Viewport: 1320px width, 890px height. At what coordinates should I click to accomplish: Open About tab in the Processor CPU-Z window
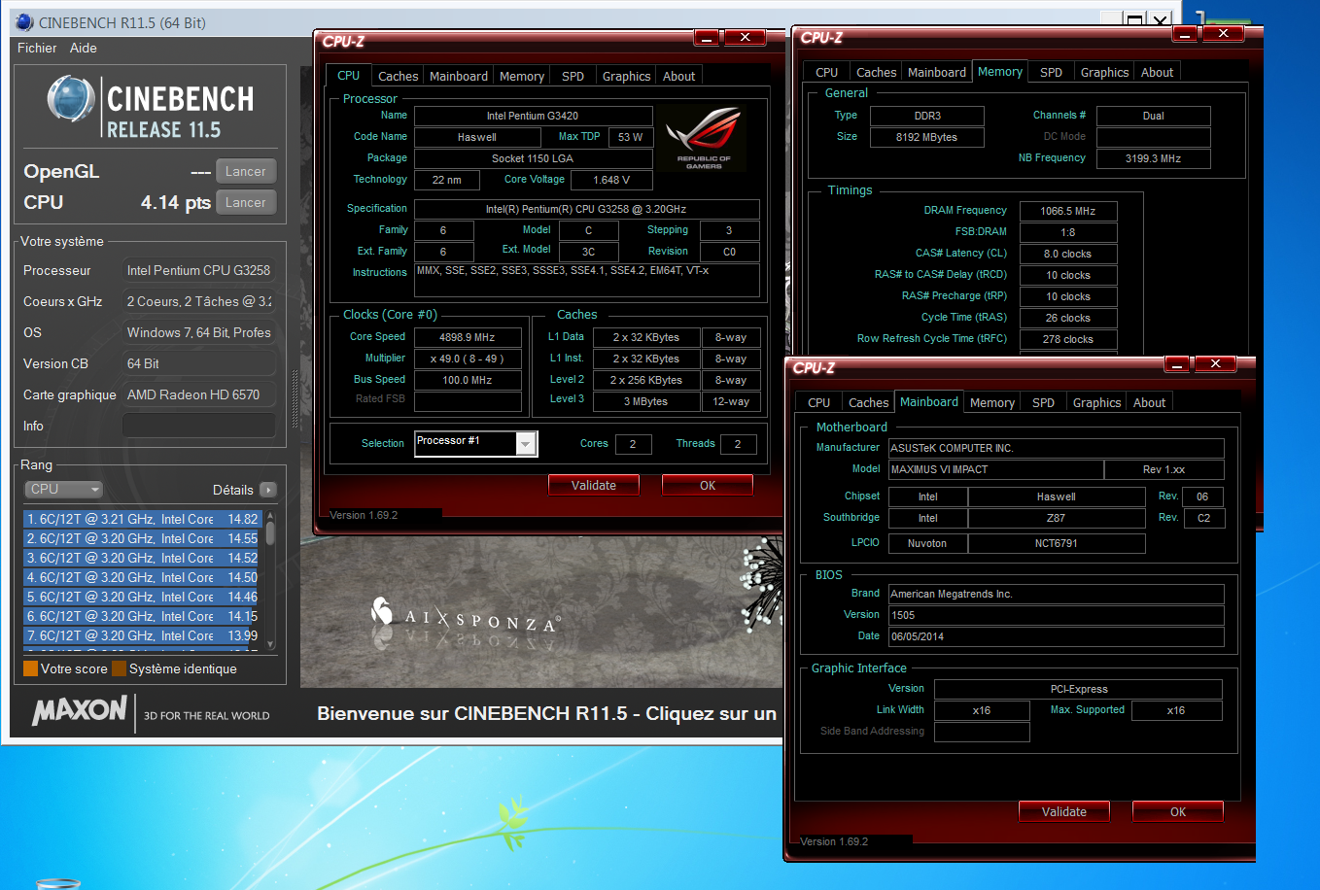click(678, 76)
